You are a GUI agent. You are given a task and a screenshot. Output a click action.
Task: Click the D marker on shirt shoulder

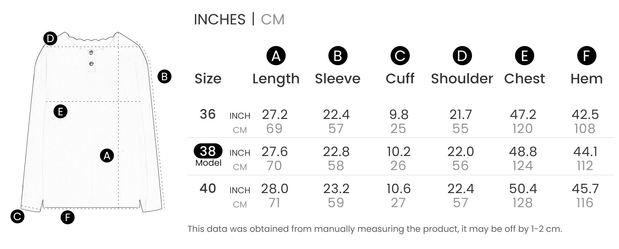click(50, 39)
